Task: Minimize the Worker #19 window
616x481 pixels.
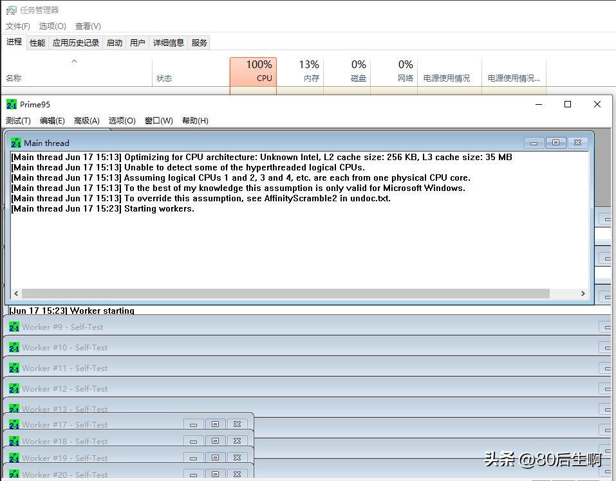Action: [193, 458]
